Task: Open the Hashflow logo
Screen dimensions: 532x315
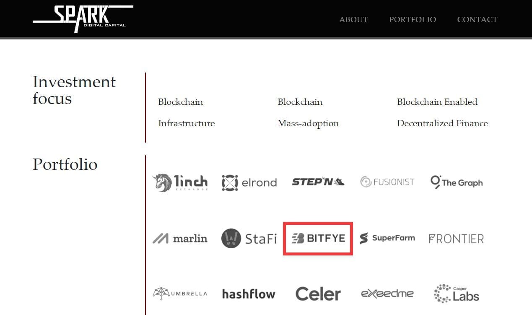Action: pyautogui.click(x=249, y=294)
